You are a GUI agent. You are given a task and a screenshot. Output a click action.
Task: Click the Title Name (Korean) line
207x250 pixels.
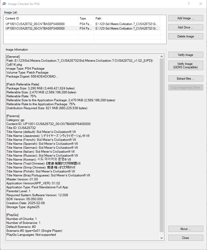39,160
